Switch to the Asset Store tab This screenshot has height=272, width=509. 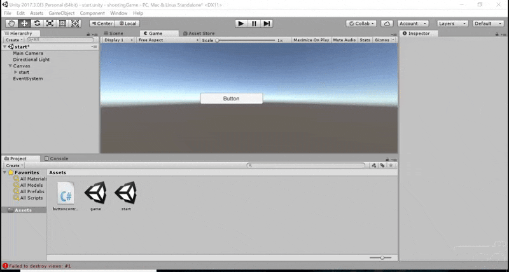199,33
